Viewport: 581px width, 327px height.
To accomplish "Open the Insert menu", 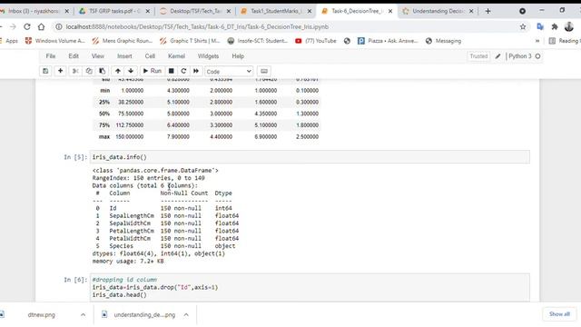I will [124, 56].
